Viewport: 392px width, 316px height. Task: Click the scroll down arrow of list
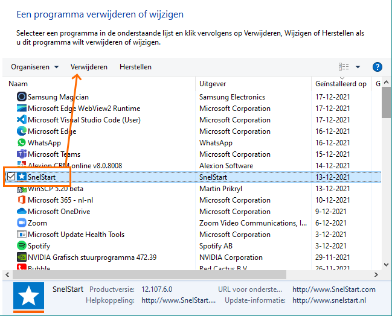click(386, 265)
